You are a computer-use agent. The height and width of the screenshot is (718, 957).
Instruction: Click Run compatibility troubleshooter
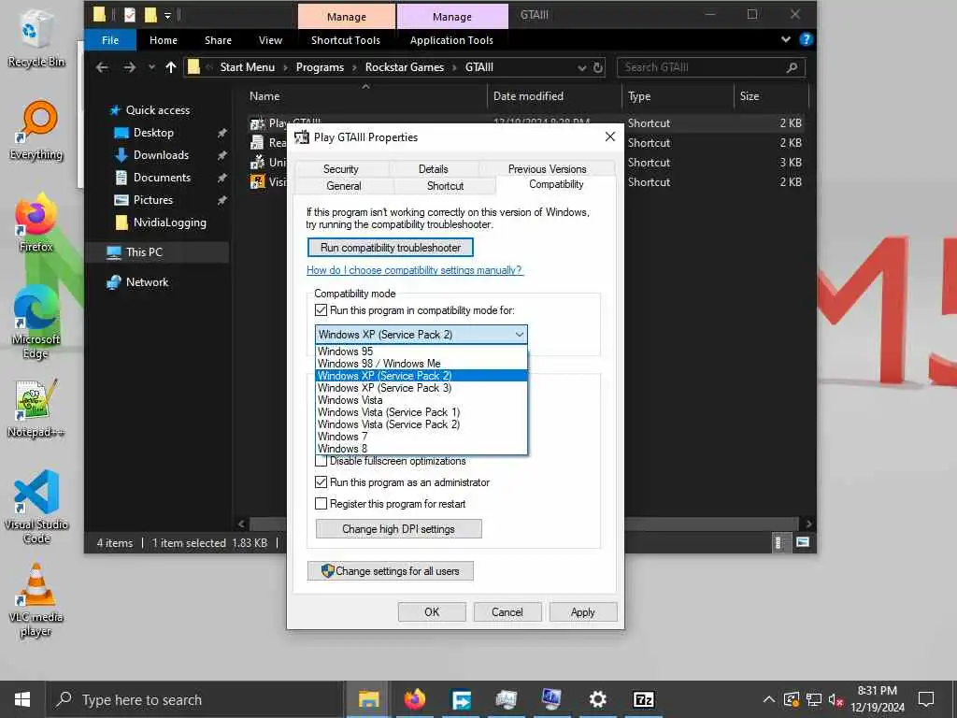[x=390, y=247]
